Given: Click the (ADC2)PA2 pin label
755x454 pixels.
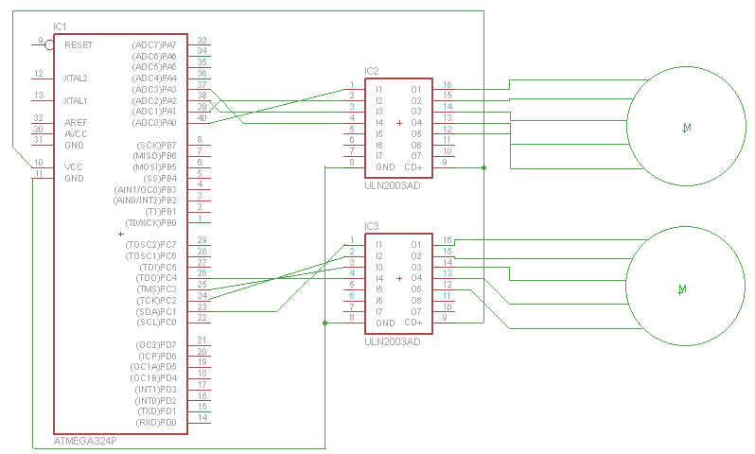Looking at the screenshot, I should (154, 100).
